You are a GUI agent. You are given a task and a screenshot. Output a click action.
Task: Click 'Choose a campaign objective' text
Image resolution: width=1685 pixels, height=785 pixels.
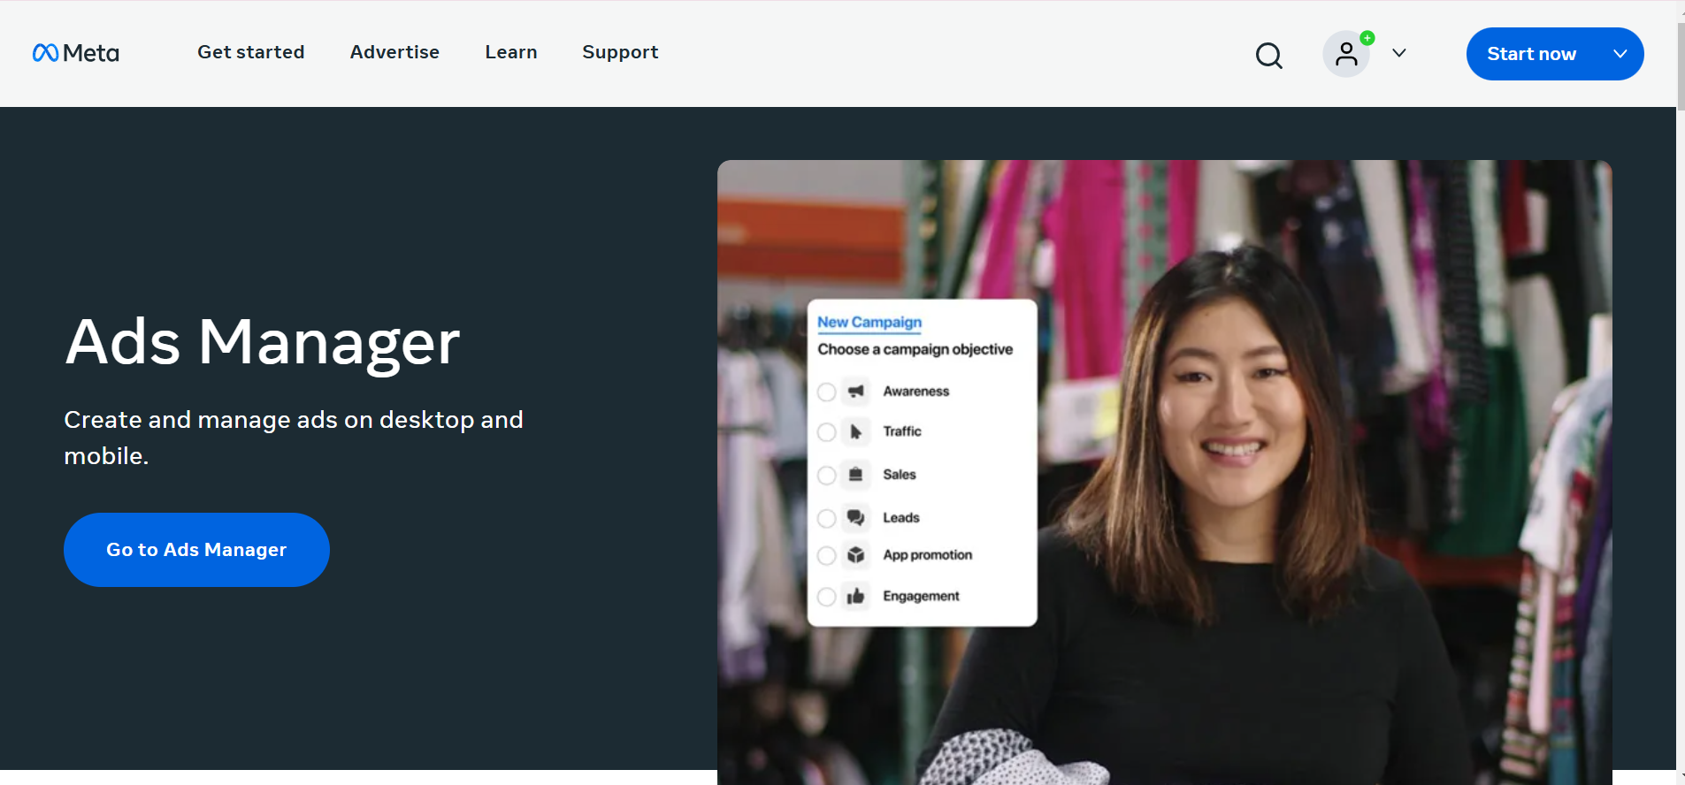pos(915,349)
